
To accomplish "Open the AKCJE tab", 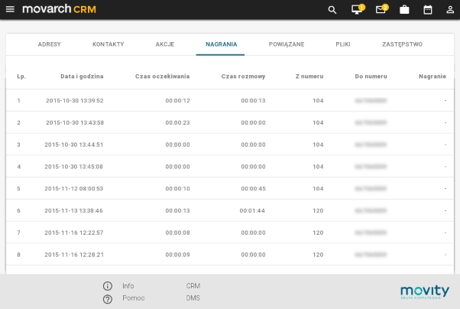I will click(164, 44).
